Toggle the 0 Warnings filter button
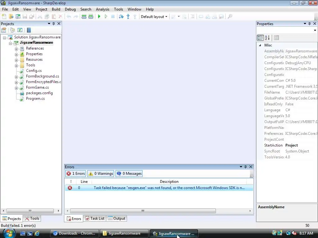 pyautogui.click(x=101, y=174)
